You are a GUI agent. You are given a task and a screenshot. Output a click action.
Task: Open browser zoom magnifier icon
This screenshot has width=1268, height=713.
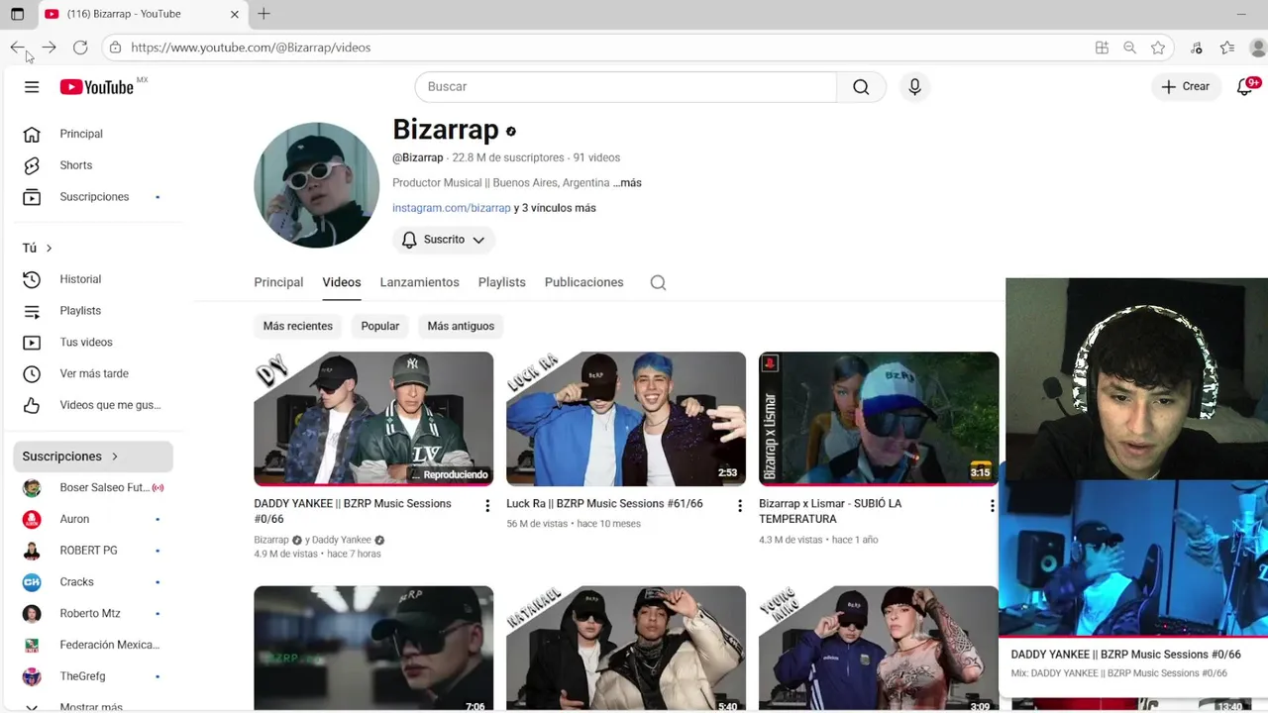tap(1129, 48)
